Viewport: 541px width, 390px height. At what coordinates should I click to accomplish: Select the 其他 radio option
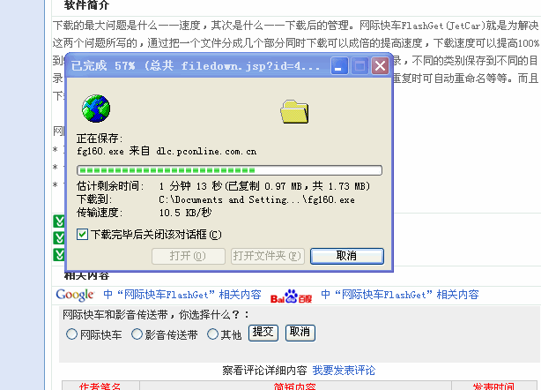click(x=212, y=334)
